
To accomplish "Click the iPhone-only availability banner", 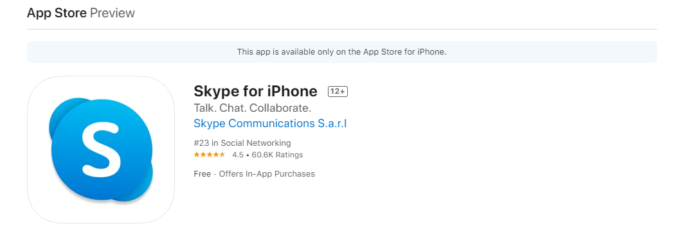I will coord(341,52).
